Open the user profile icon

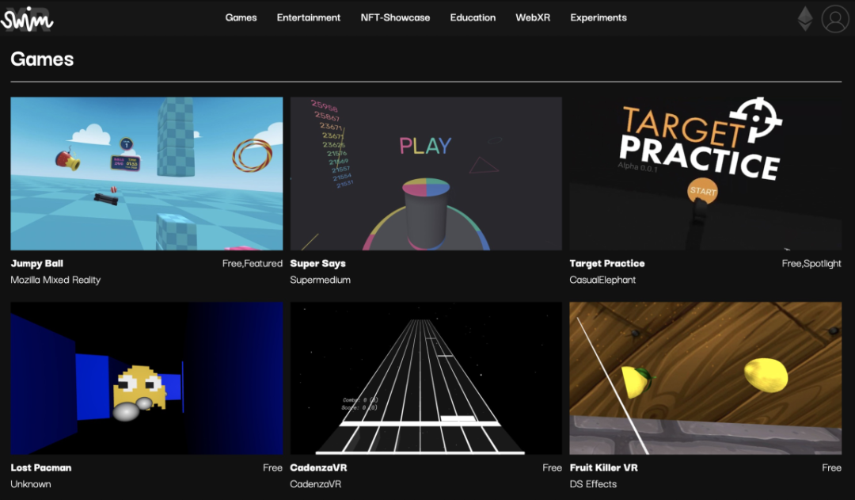pos(835,18)
